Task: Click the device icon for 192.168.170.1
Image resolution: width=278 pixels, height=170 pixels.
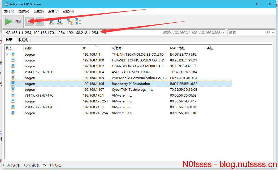Action: (x=13, y=95)
